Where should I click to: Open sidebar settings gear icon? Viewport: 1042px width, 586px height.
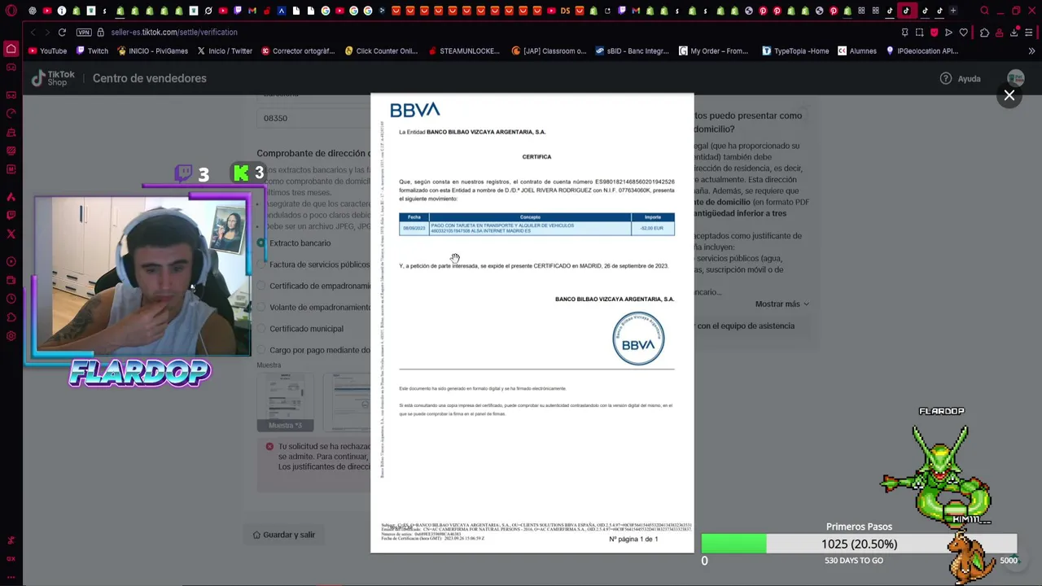[11, 336]
